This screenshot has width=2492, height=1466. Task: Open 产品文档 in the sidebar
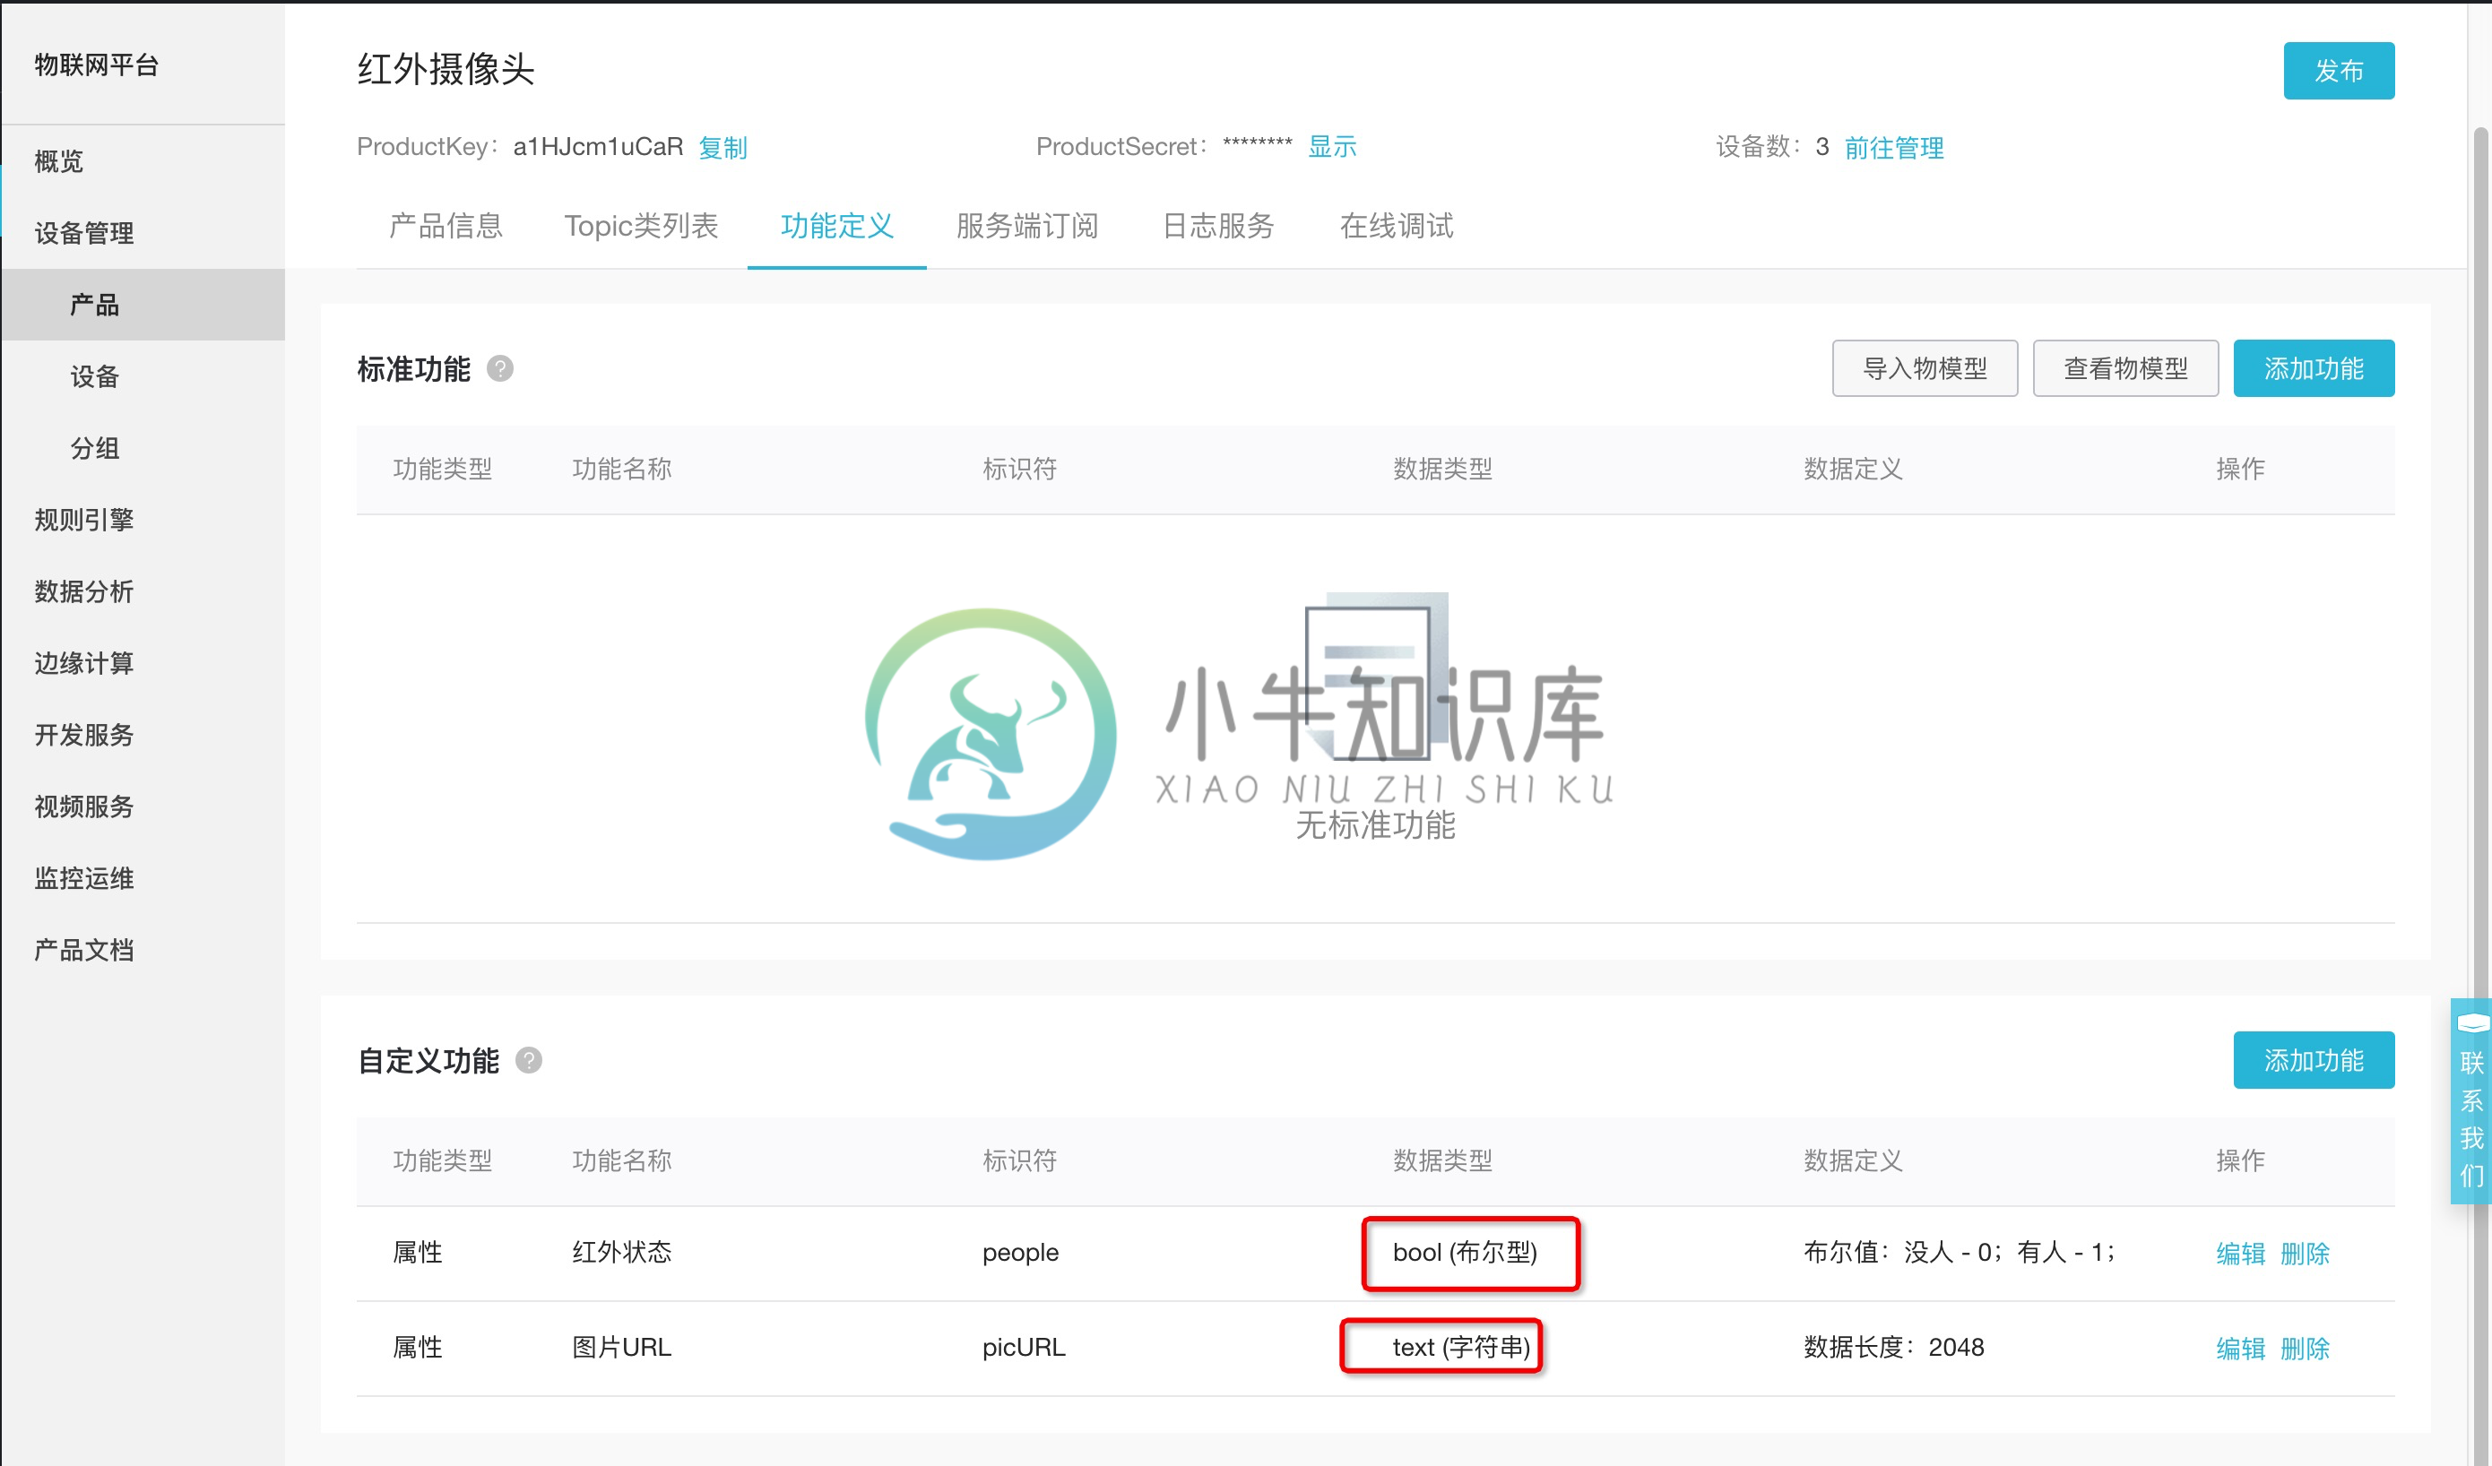coord(143,950)
